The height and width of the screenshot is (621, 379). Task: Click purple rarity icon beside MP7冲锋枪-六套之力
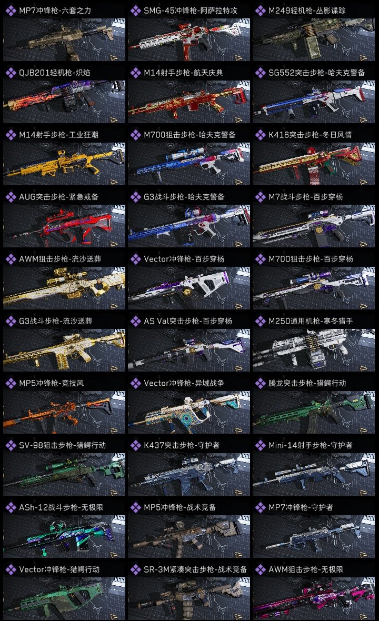click(x=11, y=11)
